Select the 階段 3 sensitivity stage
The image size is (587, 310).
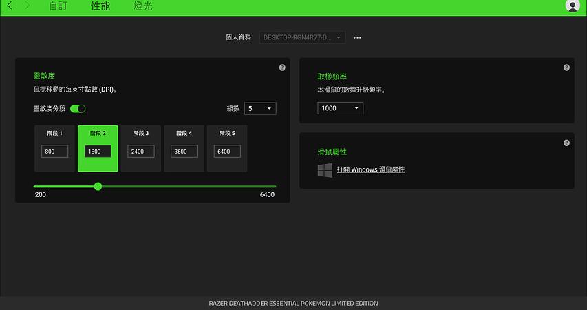[x=141, y=148]
